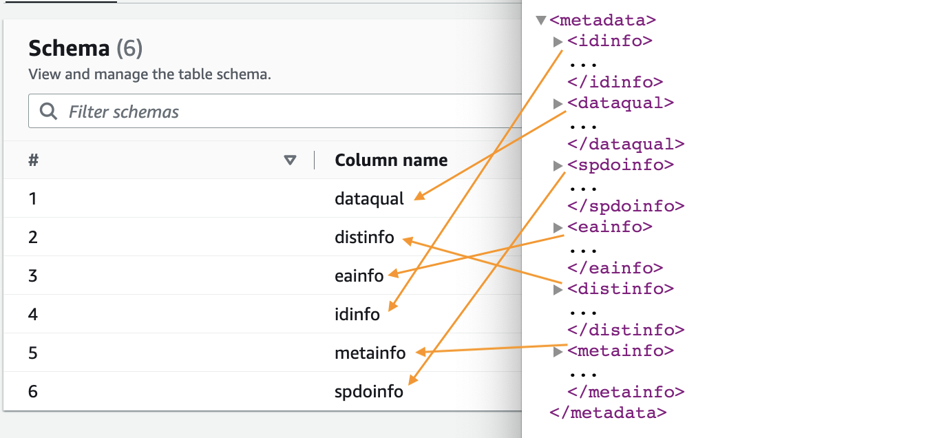Sort by the # column arrow

coord(290,160)
